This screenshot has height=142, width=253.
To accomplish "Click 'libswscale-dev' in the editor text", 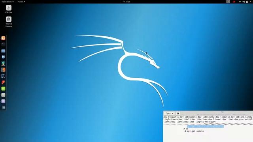I will point(193,117).
